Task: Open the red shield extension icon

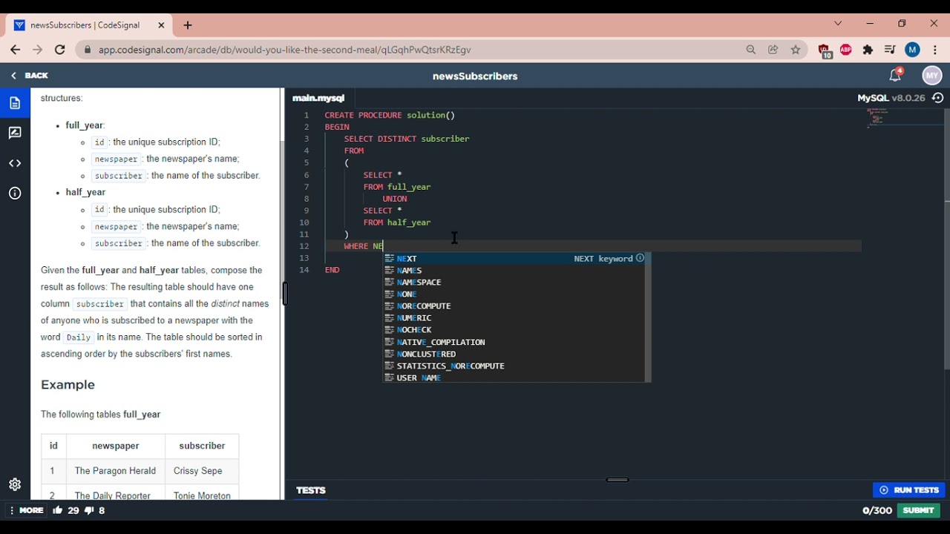Action: click(x=825, y=50)
